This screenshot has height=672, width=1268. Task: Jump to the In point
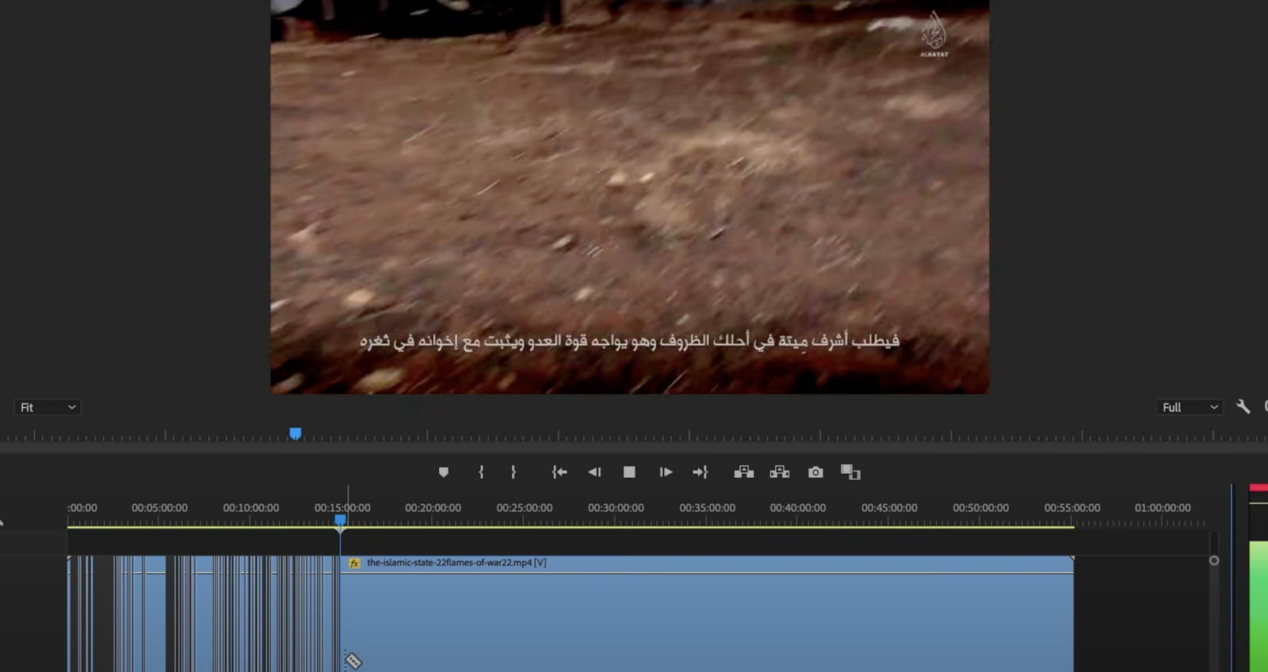point(560,472)
